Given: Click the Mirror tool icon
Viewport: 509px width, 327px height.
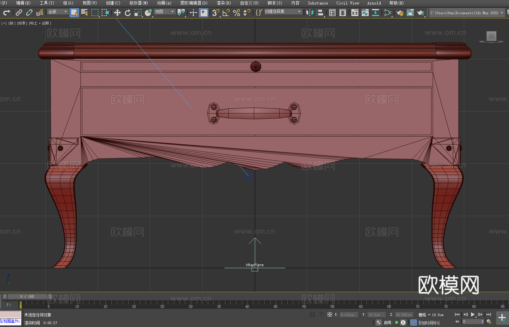Looking at the screenshot, I should coord(310,13).
